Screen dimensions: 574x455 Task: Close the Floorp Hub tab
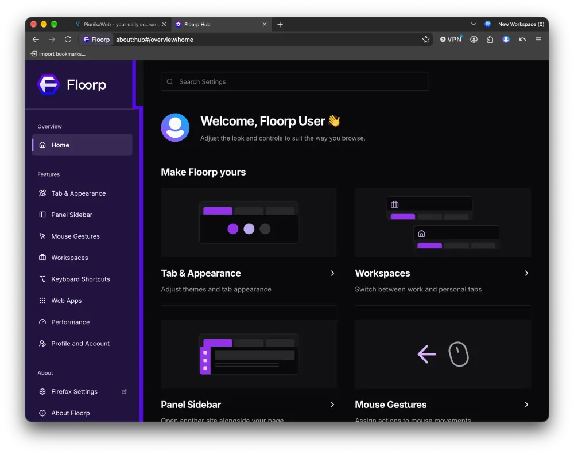pos(265,25)
